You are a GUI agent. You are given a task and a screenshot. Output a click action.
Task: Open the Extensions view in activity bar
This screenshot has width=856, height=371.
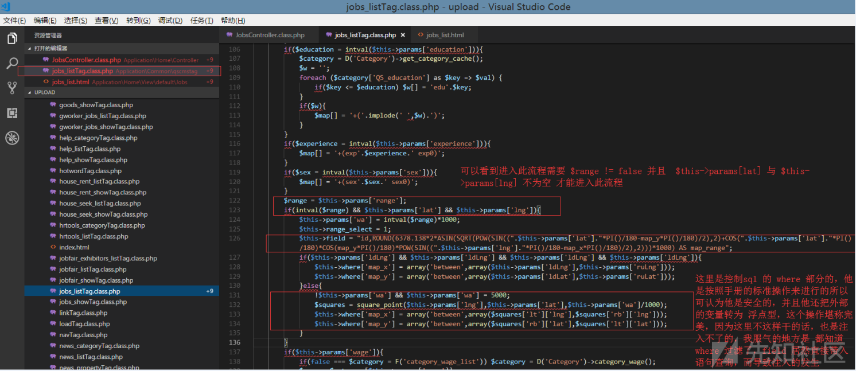pos(12,113)
